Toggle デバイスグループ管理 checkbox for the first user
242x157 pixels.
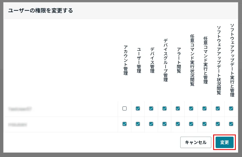click(x=164, y=109)
